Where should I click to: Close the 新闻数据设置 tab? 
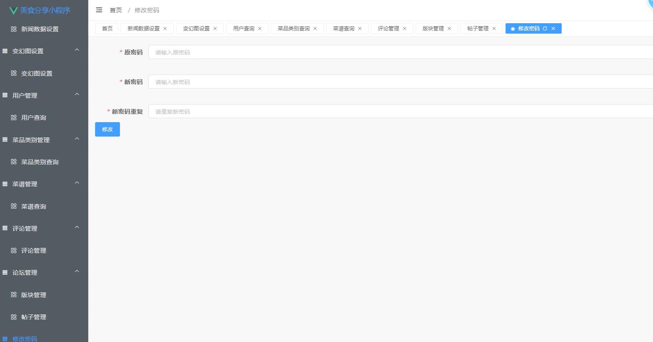pos(165,28)
